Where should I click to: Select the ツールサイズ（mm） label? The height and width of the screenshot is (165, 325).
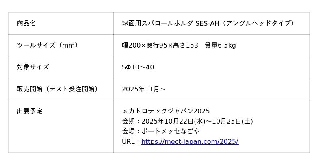[x=48, y=45]
